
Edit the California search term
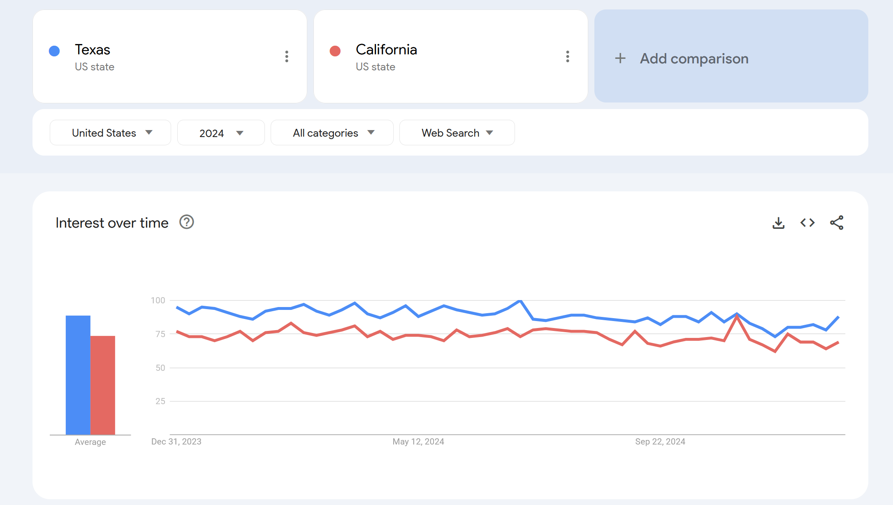tap(386, 50)
